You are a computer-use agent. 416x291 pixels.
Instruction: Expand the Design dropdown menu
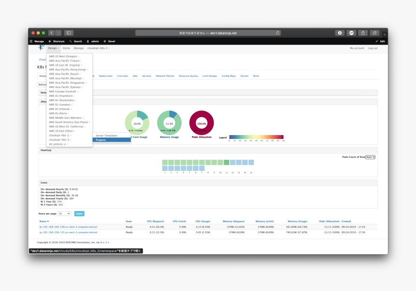[x=54, y=48]
